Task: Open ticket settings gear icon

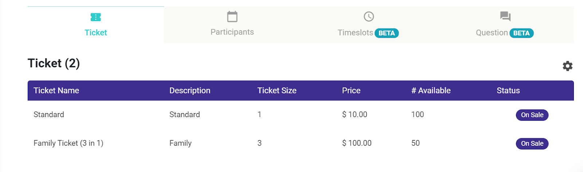Action: point(567,66)
